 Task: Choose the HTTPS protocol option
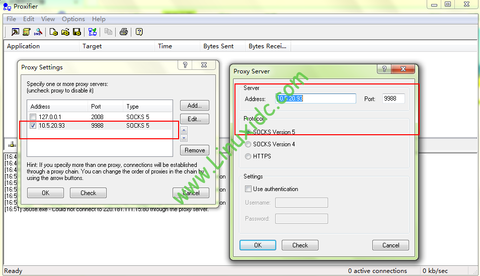click(x=248, y=156)
